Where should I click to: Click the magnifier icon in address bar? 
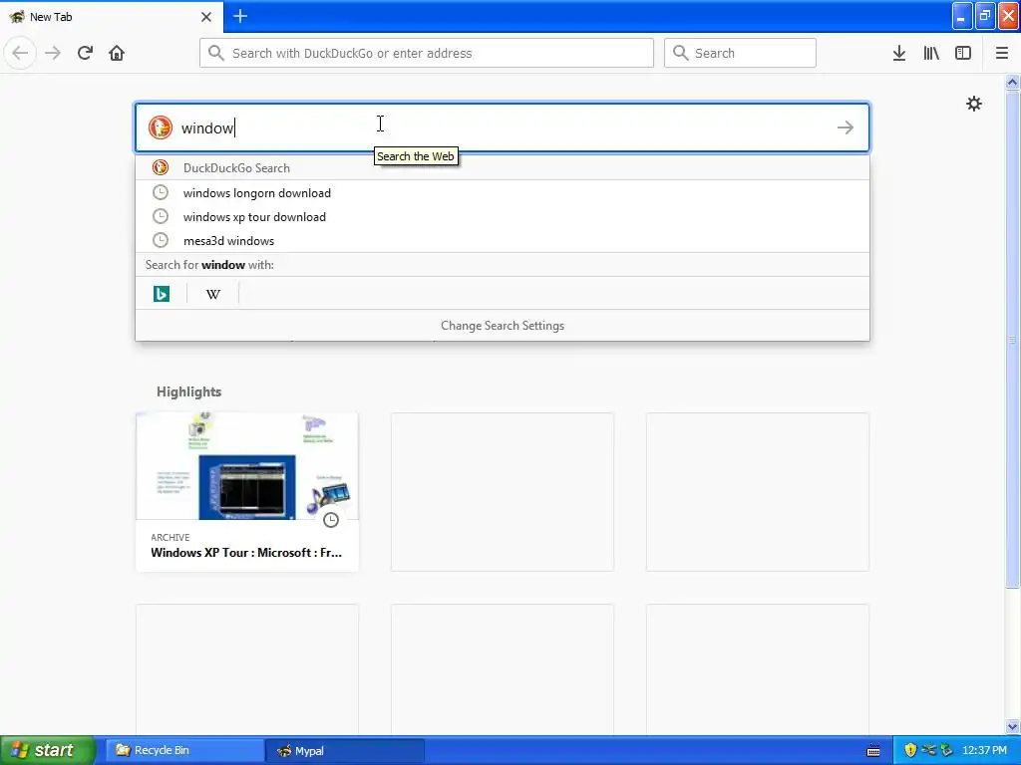(216, 53)
